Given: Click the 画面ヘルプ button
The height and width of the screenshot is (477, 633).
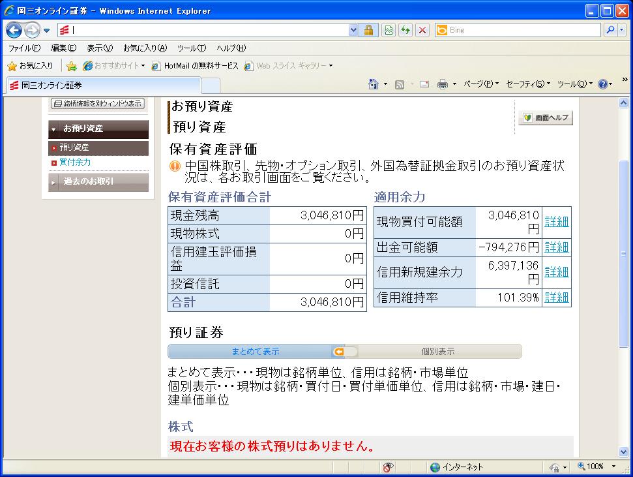Looking at the screenshot, I should click(545, 117).
